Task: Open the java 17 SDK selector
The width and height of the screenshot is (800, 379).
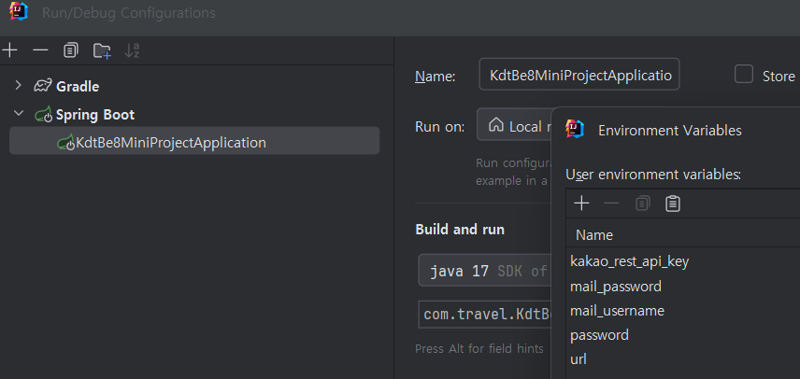Action: coord(486,272)
